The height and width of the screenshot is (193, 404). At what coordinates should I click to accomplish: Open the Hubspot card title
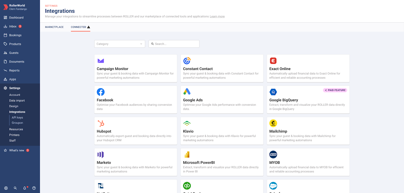(x=104, y=131)
